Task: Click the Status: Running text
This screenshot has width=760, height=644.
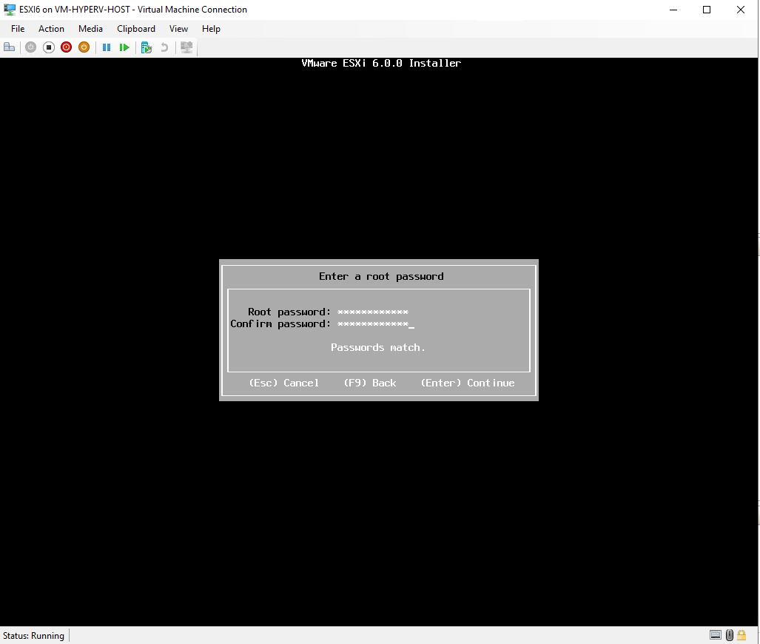Action: click(33, 636)
